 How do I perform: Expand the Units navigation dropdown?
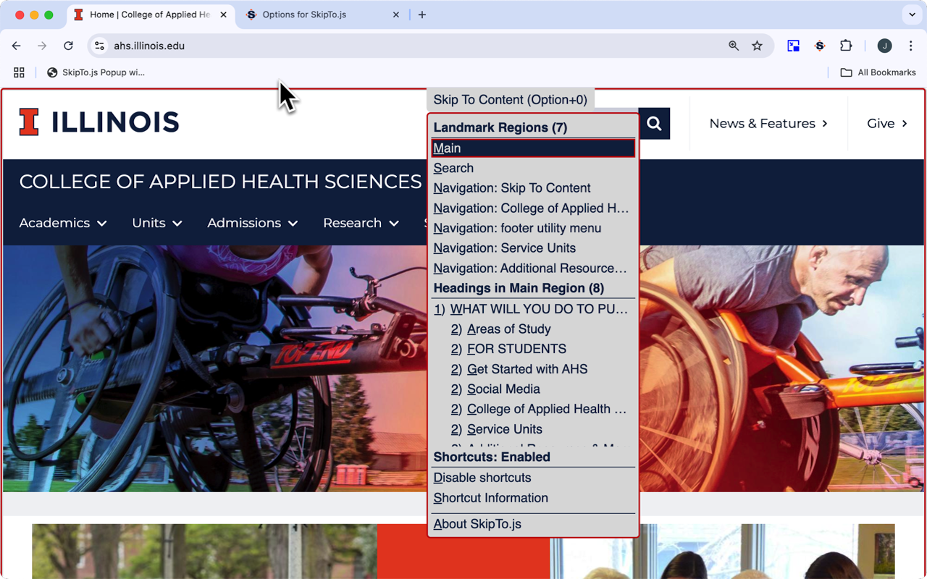[156, 223]
